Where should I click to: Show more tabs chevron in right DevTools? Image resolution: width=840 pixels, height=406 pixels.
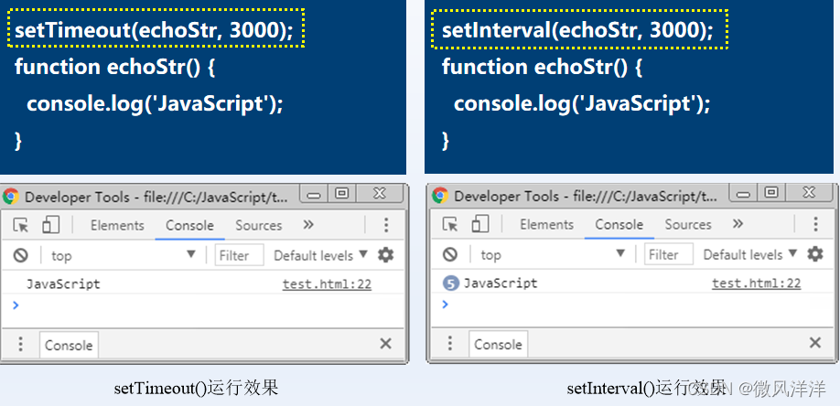[x=738, y=223]
